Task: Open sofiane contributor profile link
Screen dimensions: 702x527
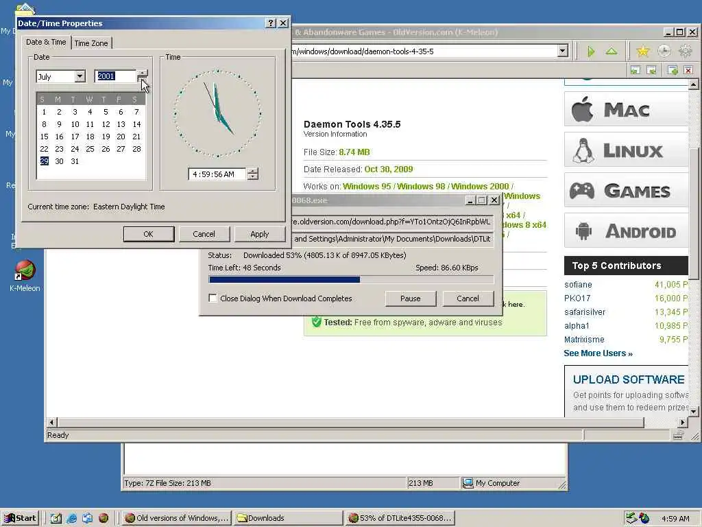Action: click(x=578, y=285)
